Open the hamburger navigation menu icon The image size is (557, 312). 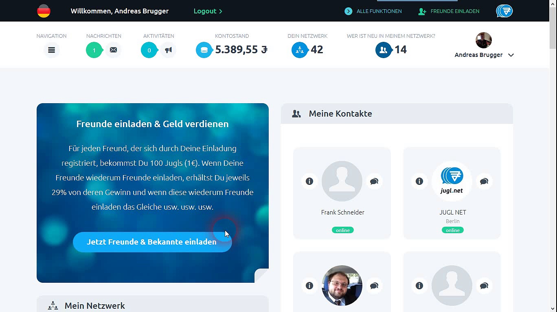pos(51,50)
